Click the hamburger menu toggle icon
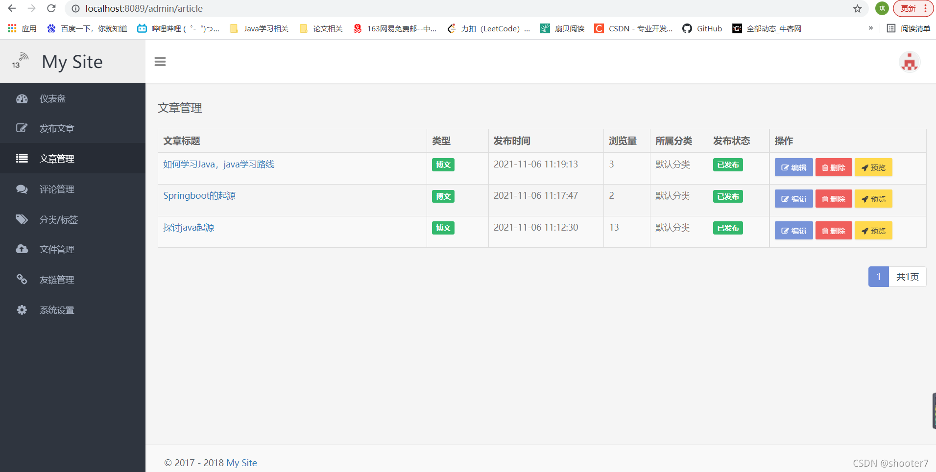The width and height of the screenshot is (936, 472). pyautogui.click(x=160, y=62)
